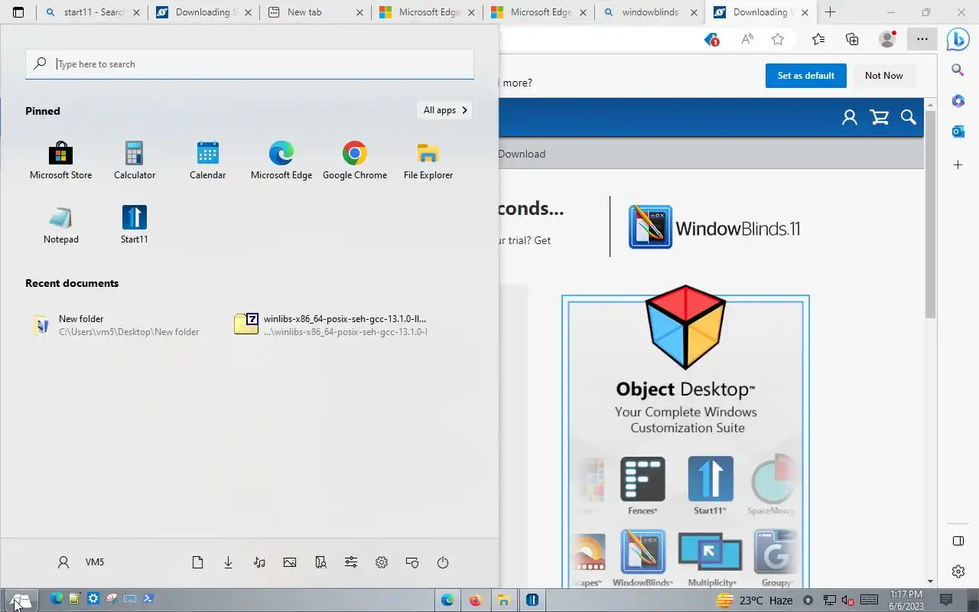Open Microsoft Store from pinned apps

click(60, 161)
